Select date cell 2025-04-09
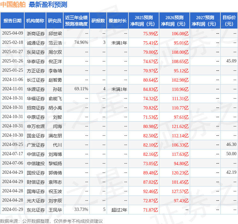Screen dimensions: 238x224 tap(12, 33)
